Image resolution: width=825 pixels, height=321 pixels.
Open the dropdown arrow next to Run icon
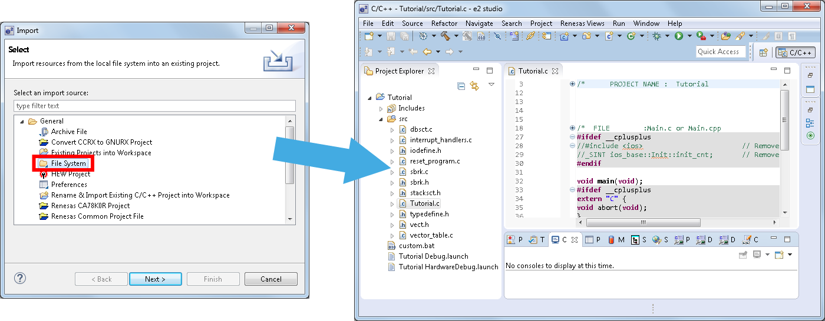point(689,36)
